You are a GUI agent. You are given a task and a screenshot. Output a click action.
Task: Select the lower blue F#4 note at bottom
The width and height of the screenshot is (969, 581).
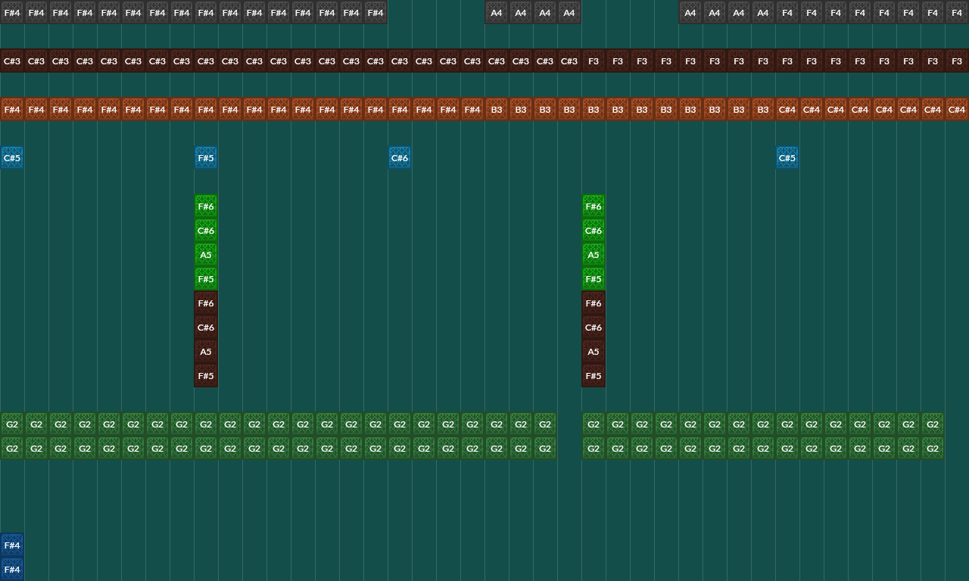click(x=12, y=570)
